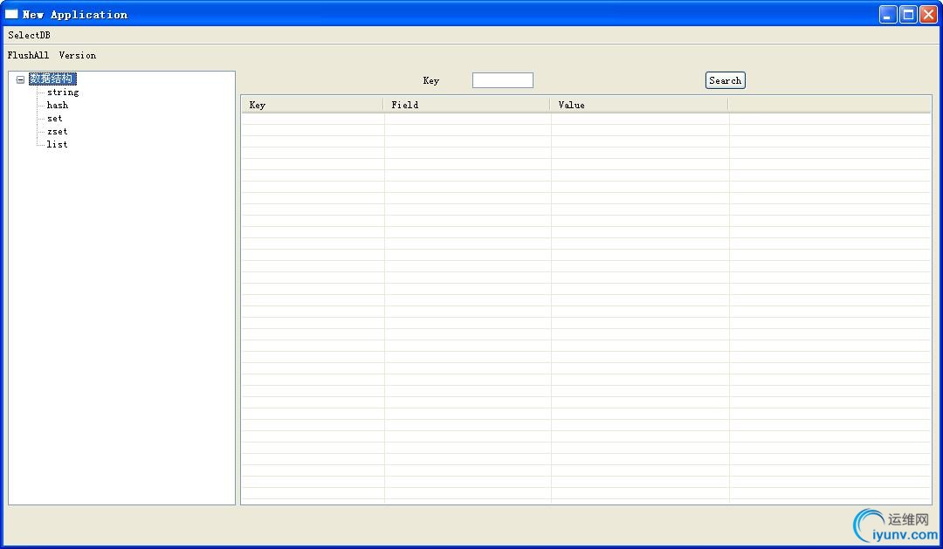The width and height of the screenshot is (943, 549).
Task: Minimize the New Application window
Action: pyautogui.click(x=888, y=15)
